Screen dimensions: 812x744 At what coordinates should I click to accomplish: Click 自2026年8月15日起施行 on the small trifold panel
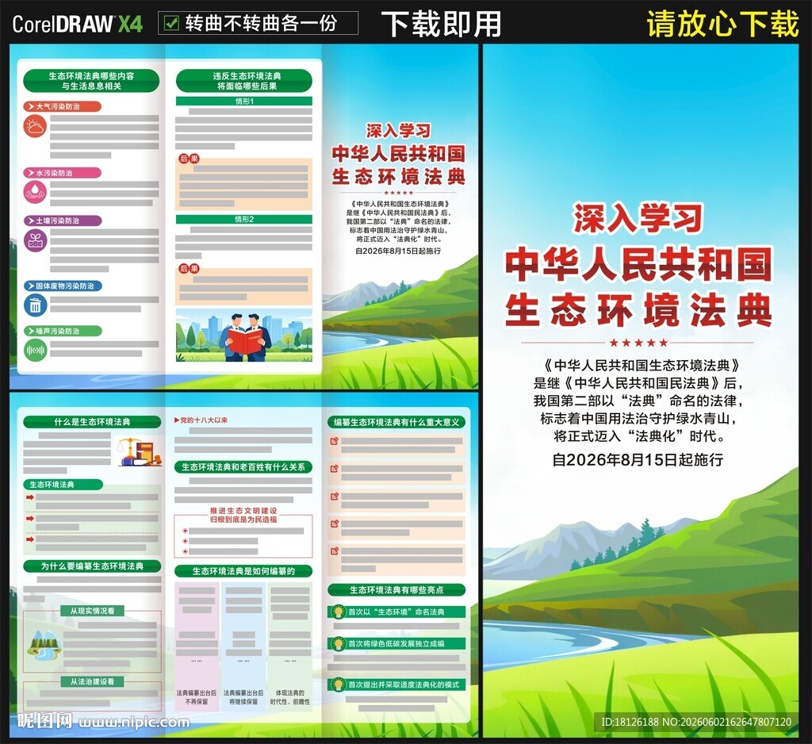coord(398,251)
